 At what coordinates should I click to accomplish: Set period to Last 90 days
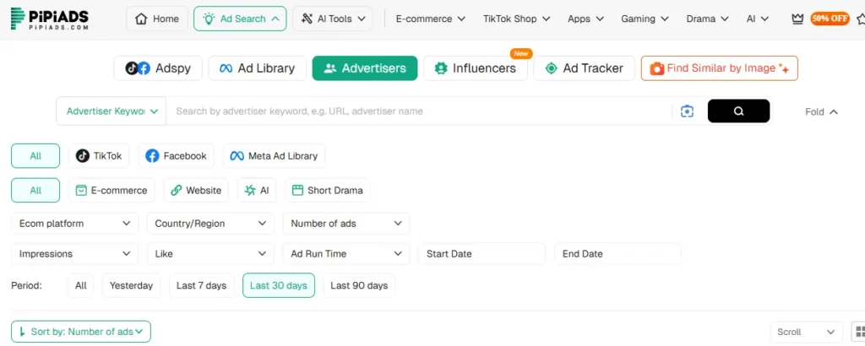(x=359, y=285)
